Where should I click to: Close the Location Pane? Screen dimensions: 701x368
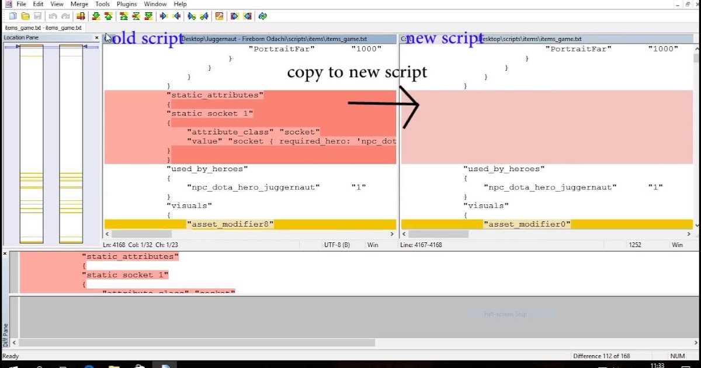(x=97, y=38)
